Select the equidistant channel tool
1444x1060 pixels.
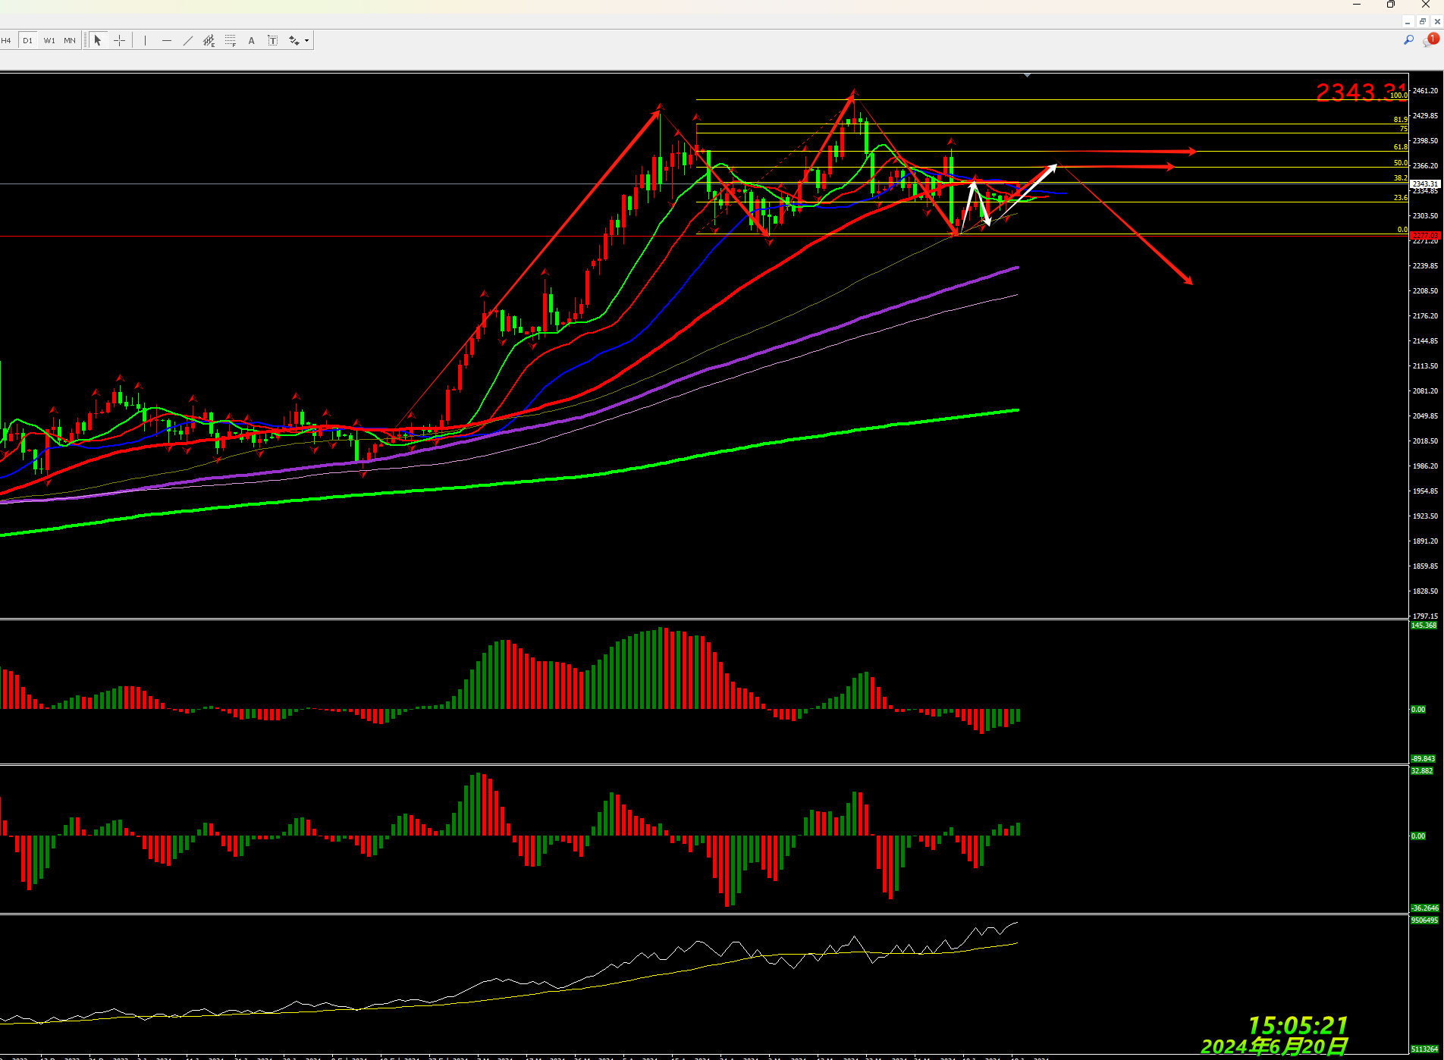coord(209,41)
